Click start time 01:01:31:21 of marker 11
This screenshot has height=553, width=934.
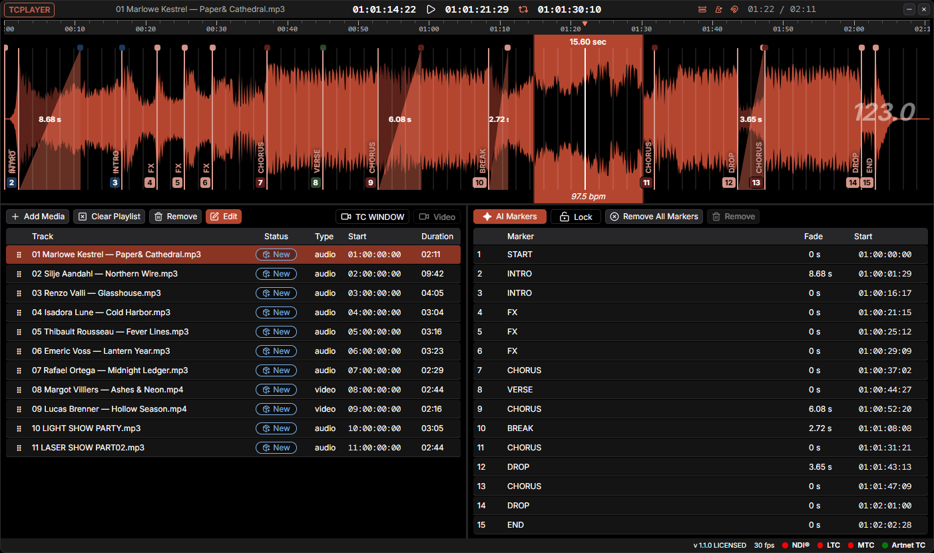pyautogui.click(x=885, y=448)
